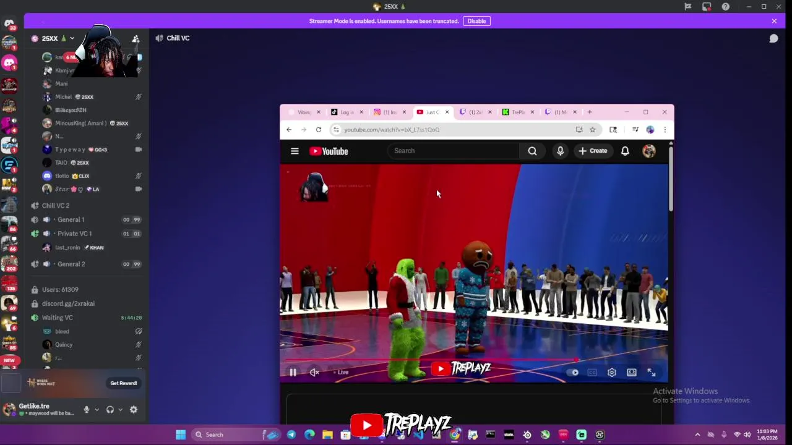Unmute the YouTube player volume

click(x=314, y=372)
